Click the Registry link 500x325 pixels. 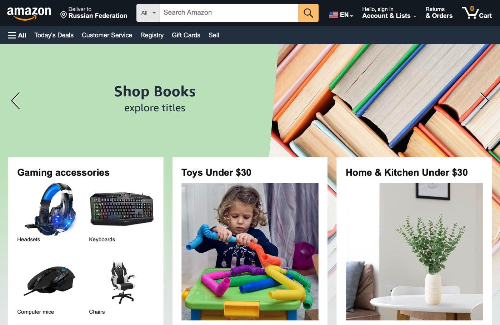tap(152, 35)
